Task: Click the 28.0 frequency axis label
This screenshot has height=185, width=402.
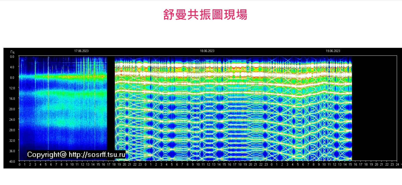Action: (x=12, y=130)
